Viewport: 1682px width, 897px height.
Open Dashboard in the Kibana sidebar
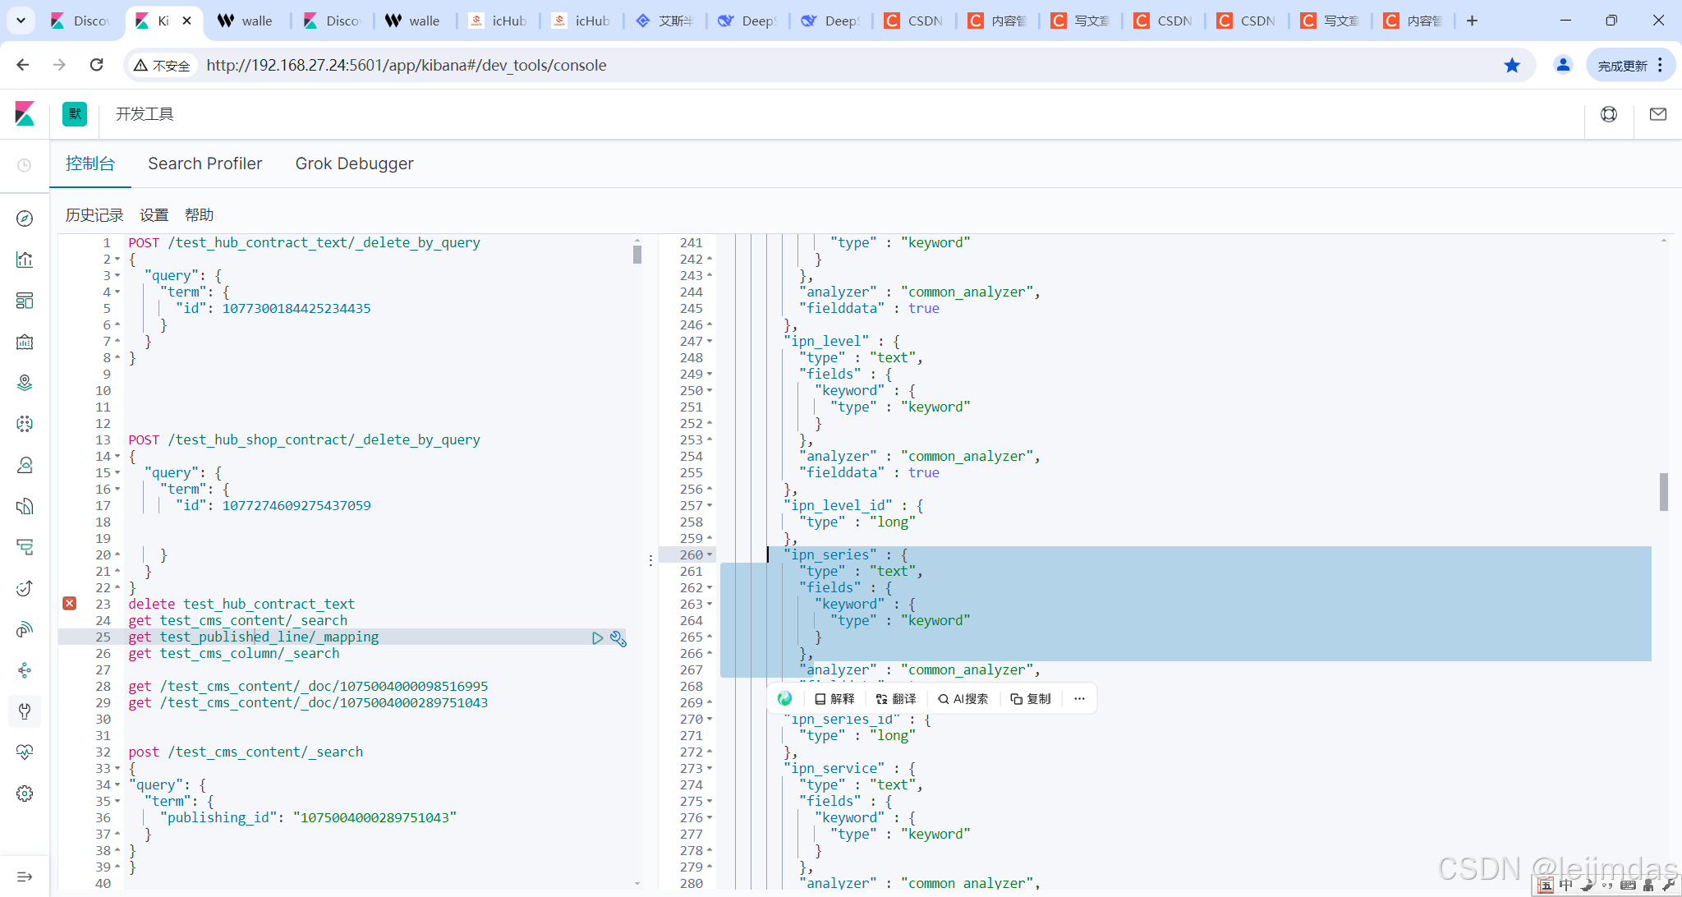click(x=25, y=301)
